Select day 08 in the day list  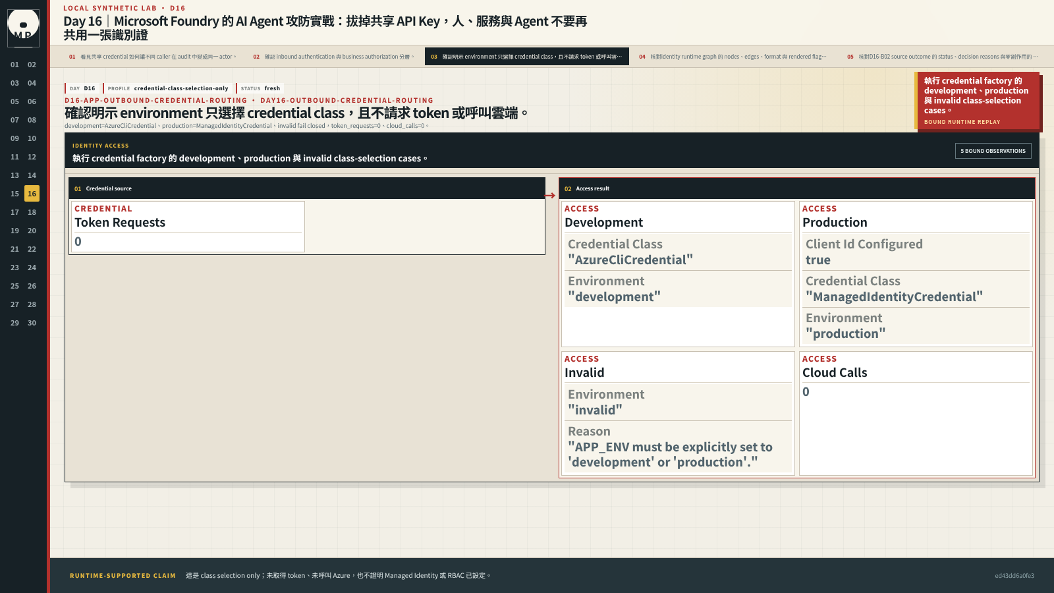click(x=32, y=120)
